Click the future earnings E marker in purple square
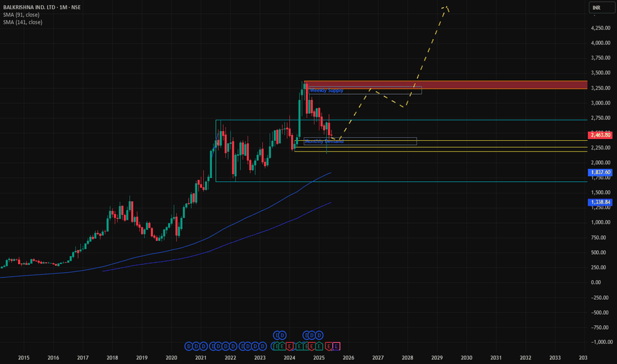 click(336, 346)
